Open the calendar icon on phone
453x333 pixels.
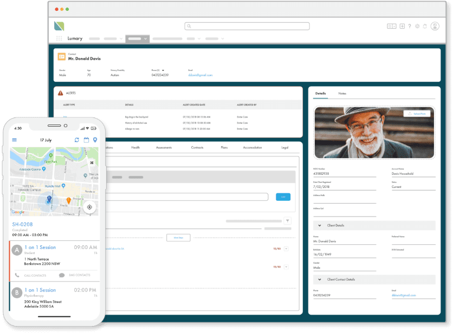[86, 140]
